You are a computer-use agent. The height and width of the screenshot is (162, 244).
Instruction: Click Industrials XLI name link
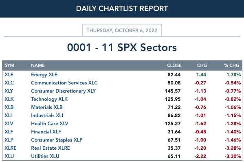[47, 115]
